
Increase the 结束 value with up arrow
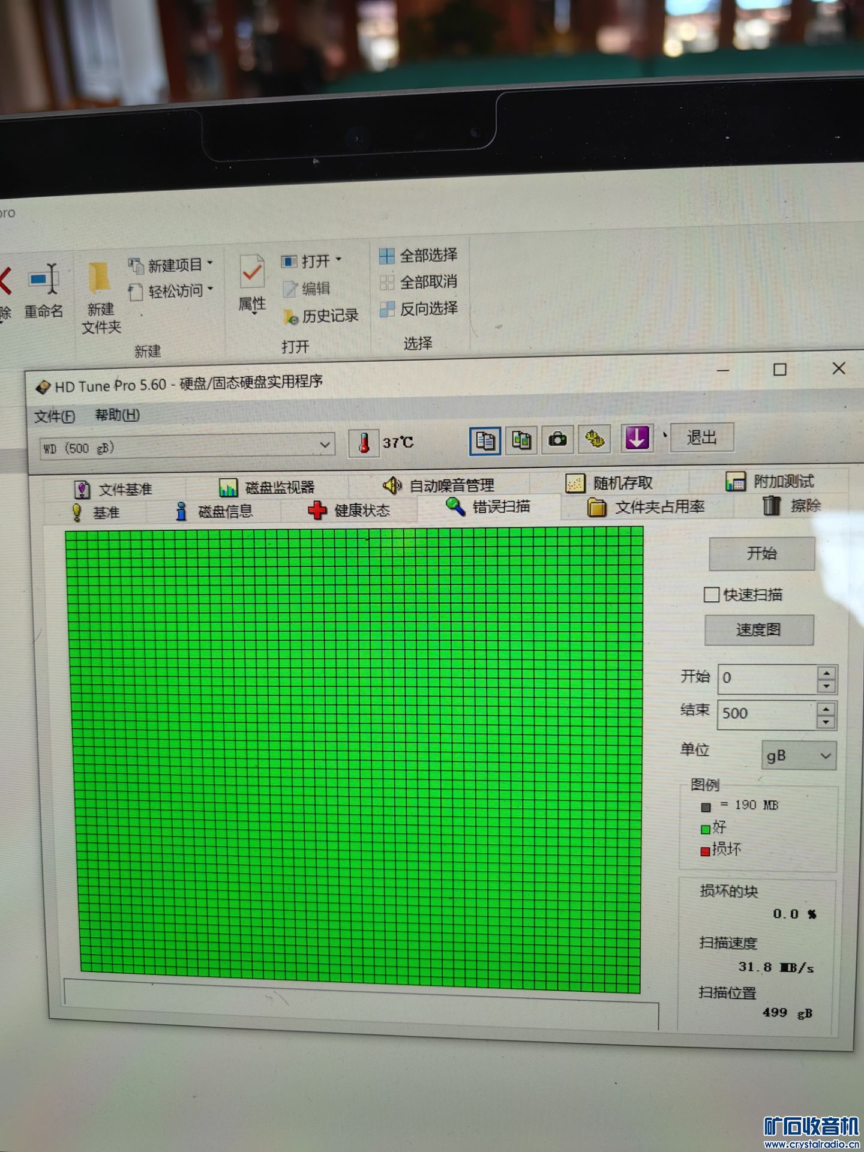click(826, 709)
